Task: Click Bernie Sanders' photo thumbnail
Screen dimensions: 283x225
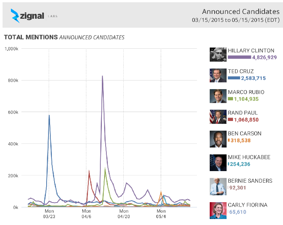Action: [x=218, y=186]
